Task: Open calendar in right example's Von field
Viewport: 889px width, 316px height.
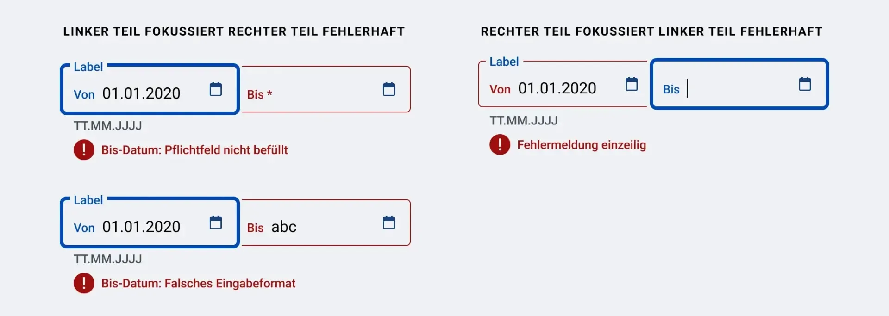Action: tap(632, 84)
